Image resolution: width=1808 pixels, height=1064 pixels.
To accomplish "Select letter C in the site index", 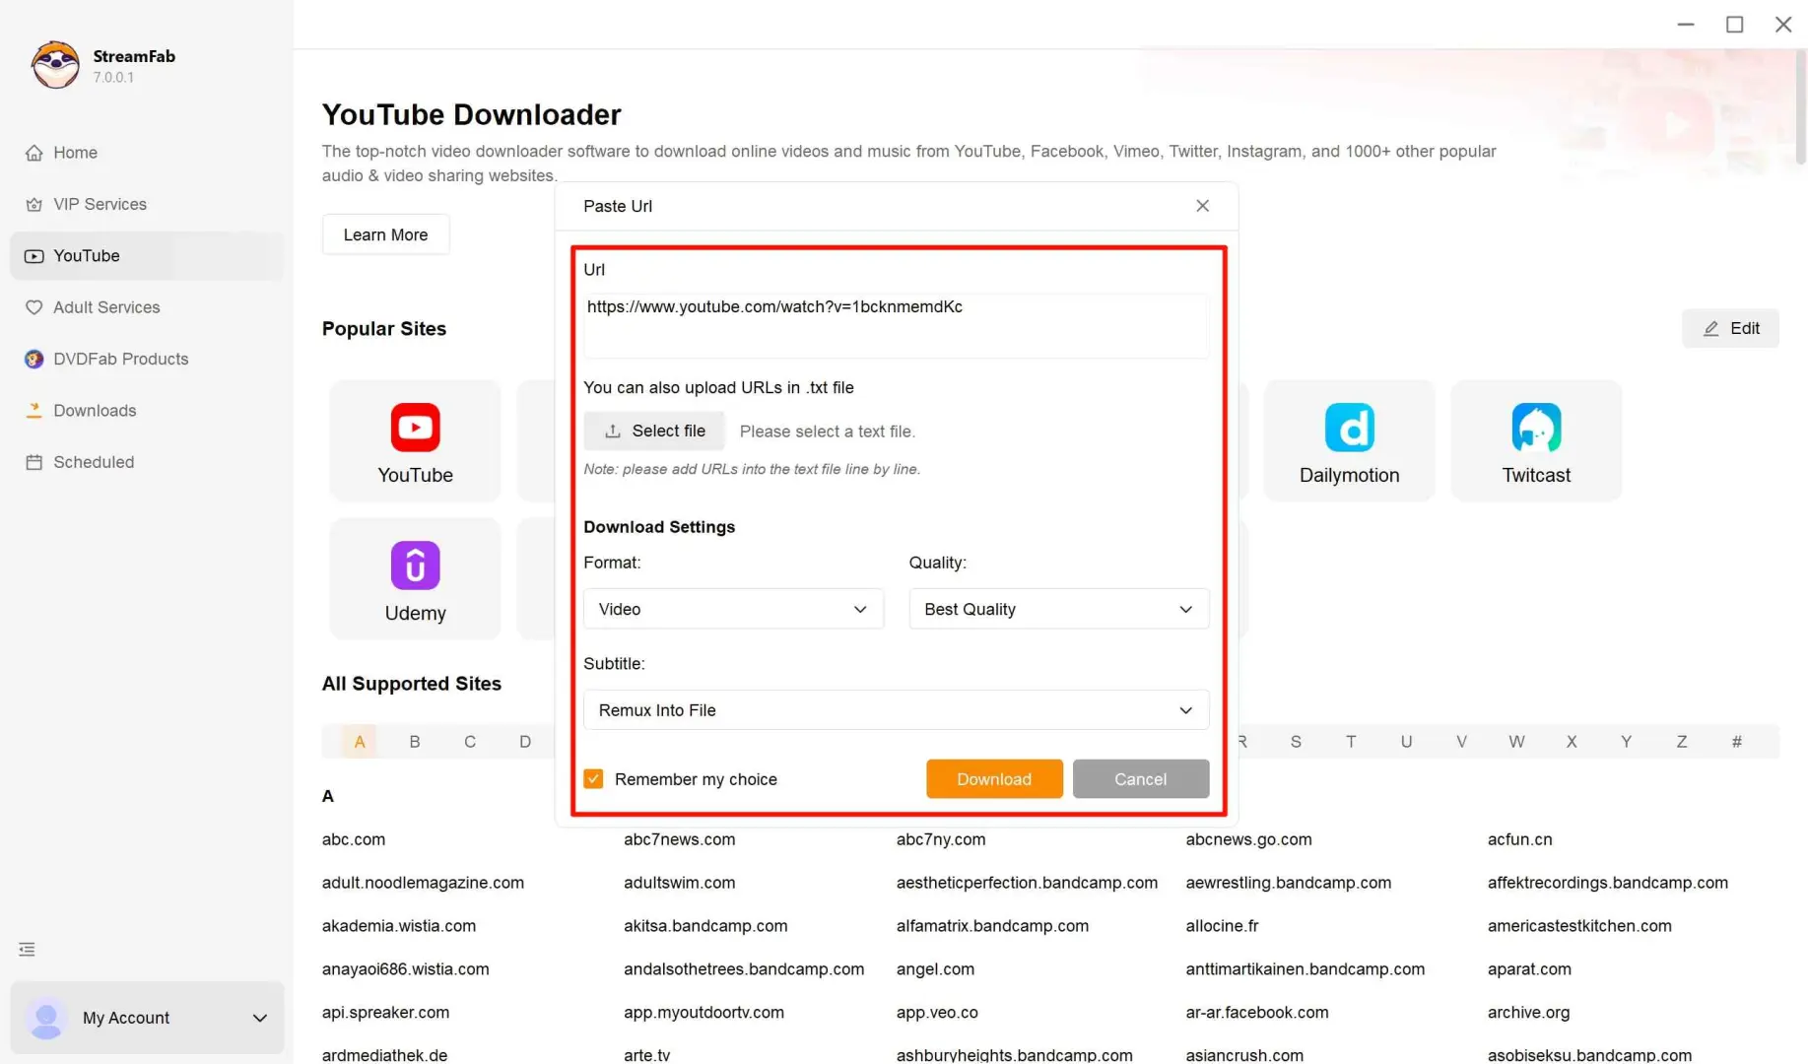I will click(470, 742).
